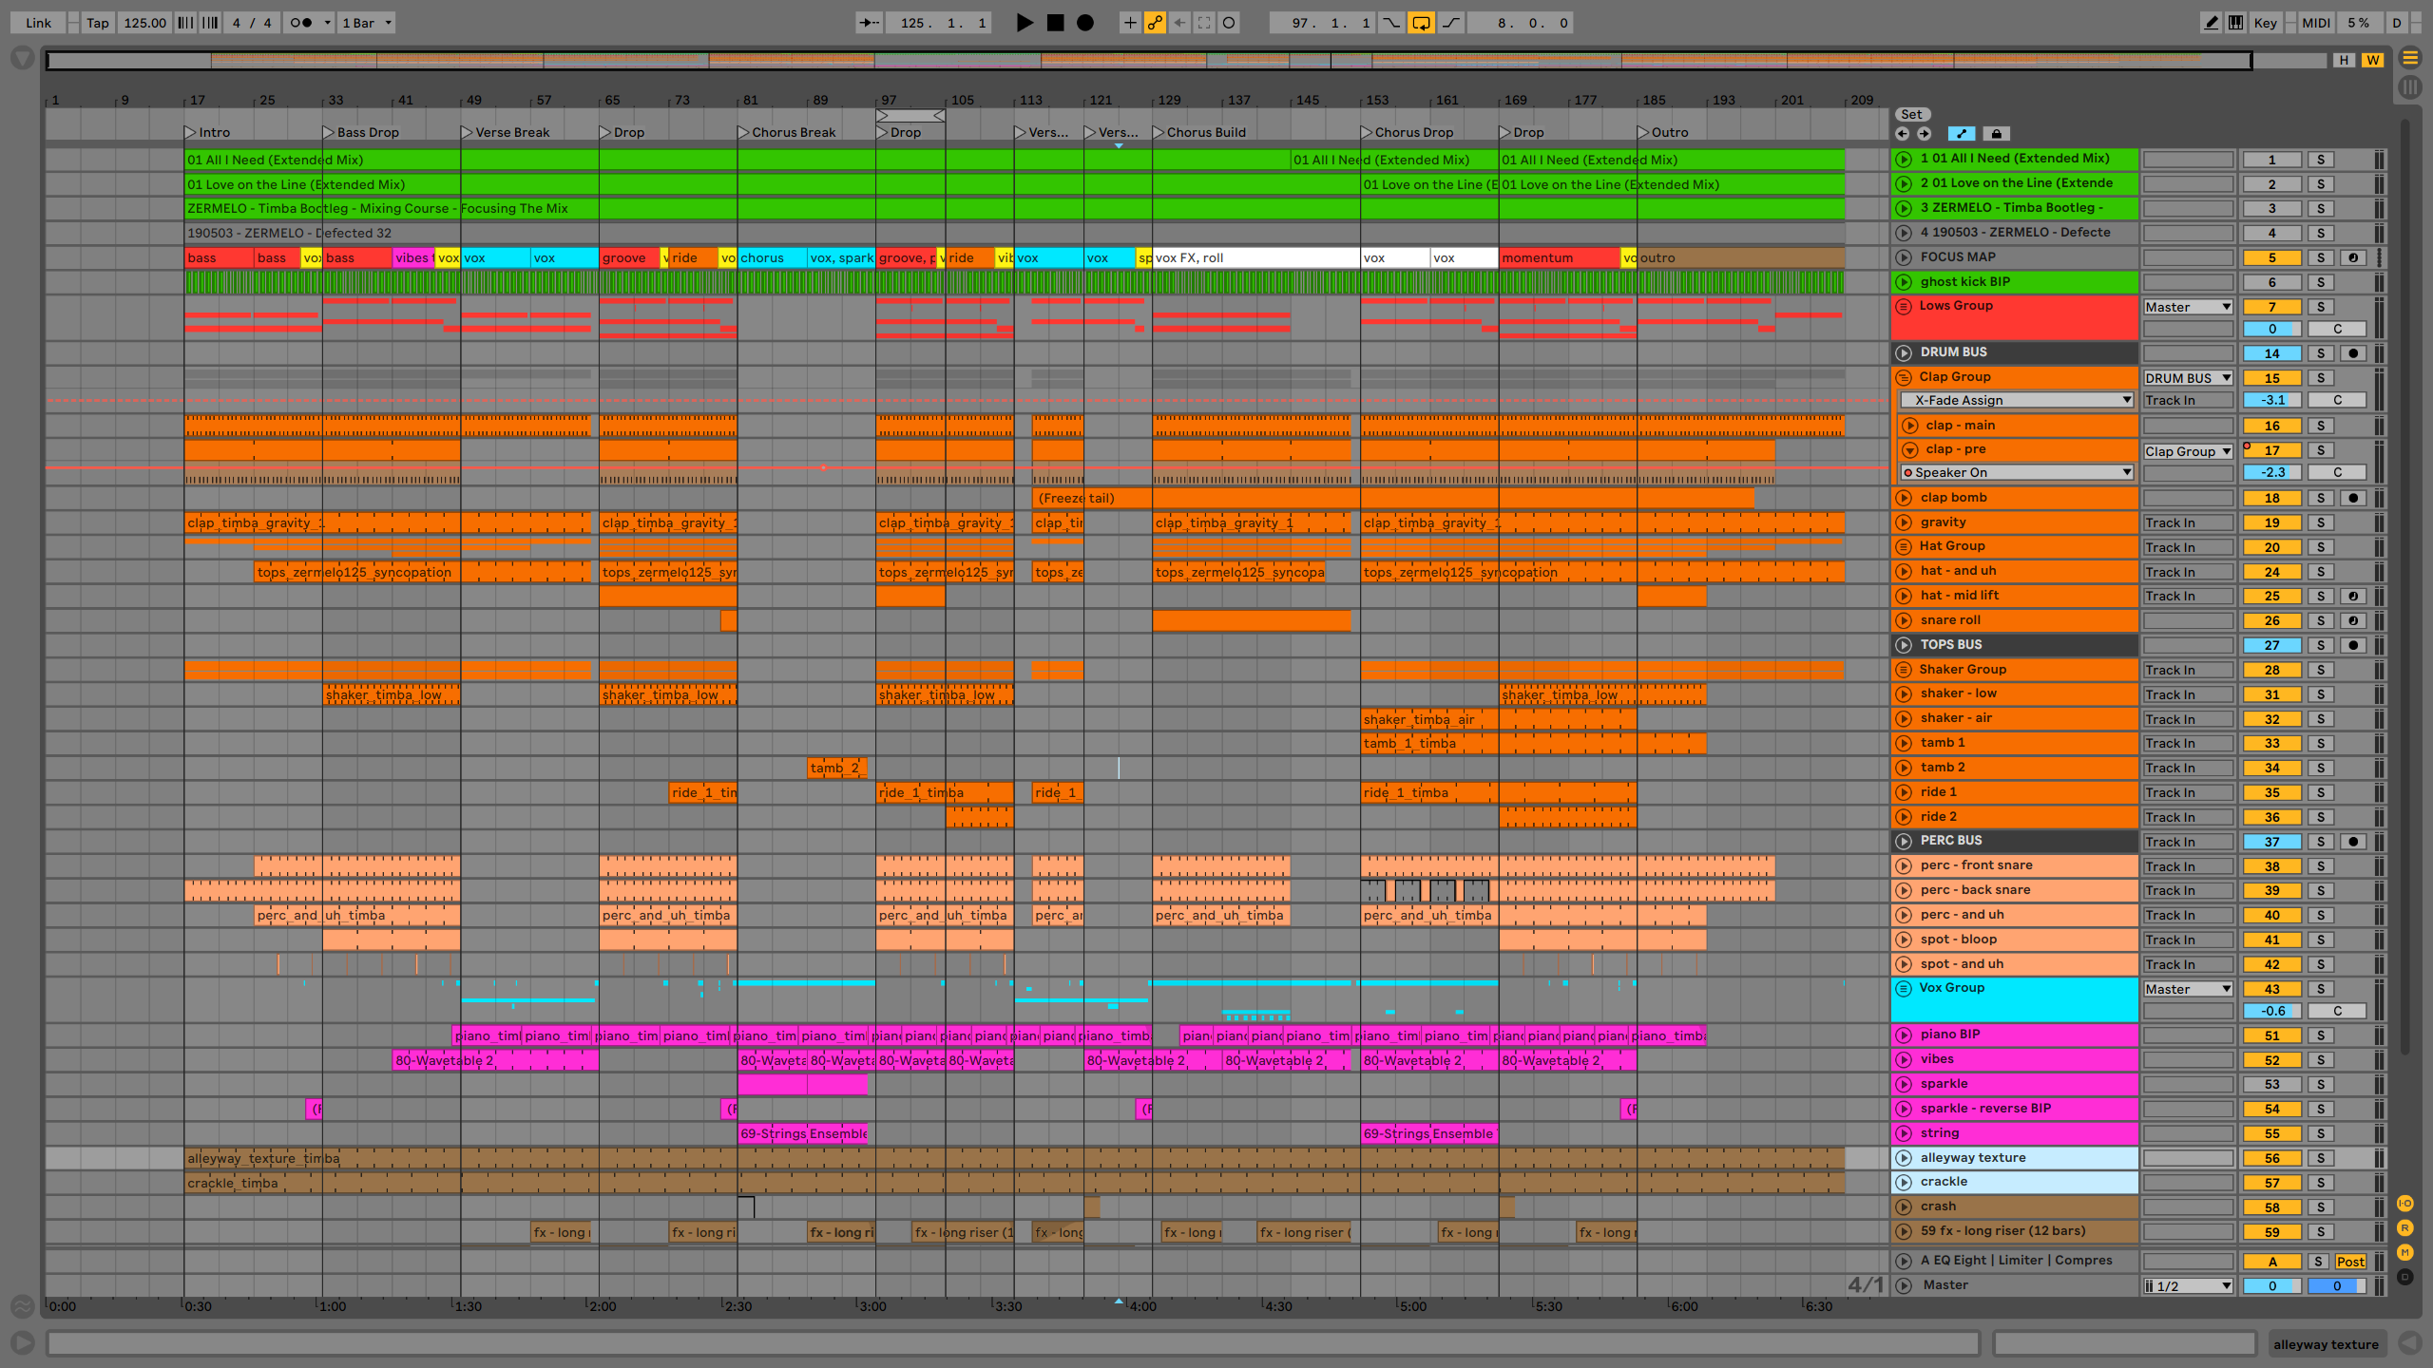Viewport: 2433px width, 1368px height.
Task: Adjust the Clap Group volume slider
Action: [2272, 400]
